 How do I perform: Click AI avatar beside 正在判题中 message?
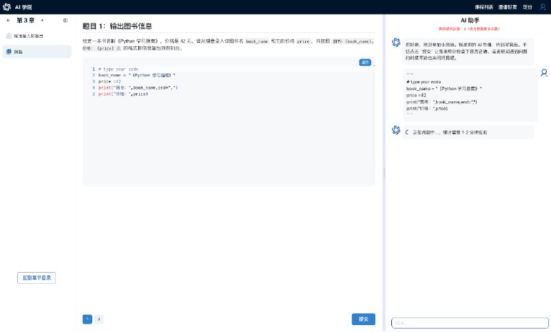(x=396, y=130)
